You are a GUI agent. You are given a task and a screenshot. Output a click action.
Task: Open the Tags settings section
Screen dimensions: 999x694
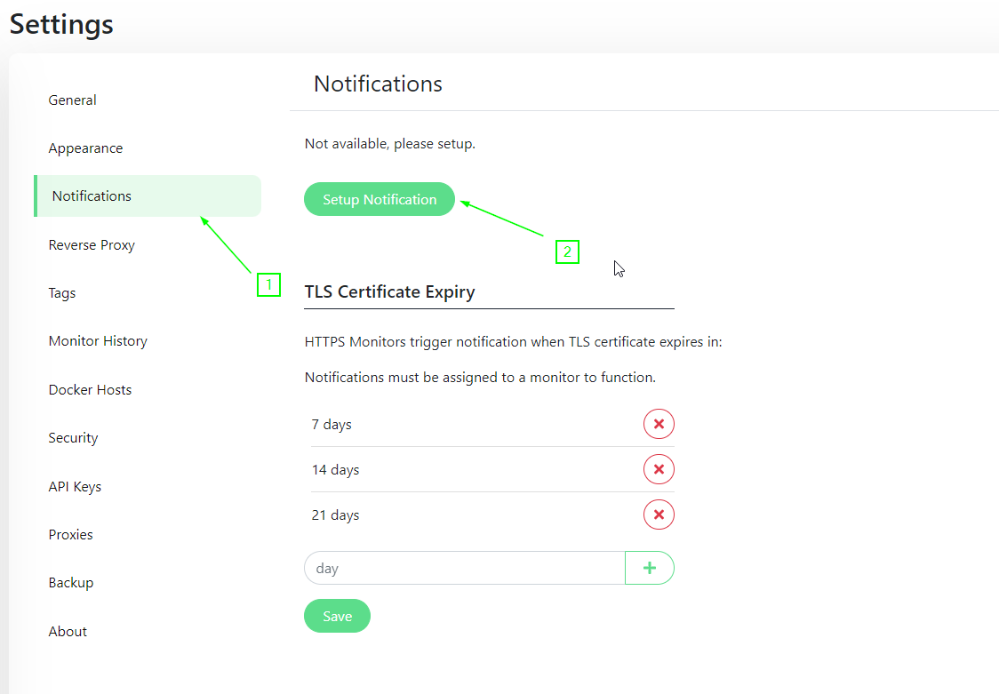pyautogui.click(x=61, y=292)
